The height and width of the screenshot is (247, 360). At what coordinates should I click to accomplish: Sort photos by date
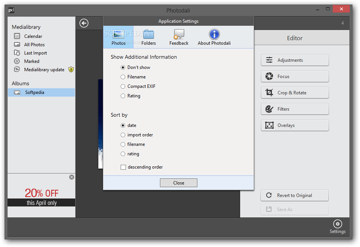[x=123, y=125]
